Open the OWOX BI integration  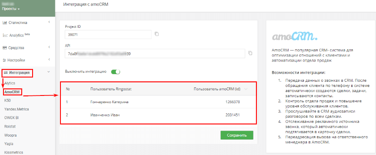[x=12, y=118]
